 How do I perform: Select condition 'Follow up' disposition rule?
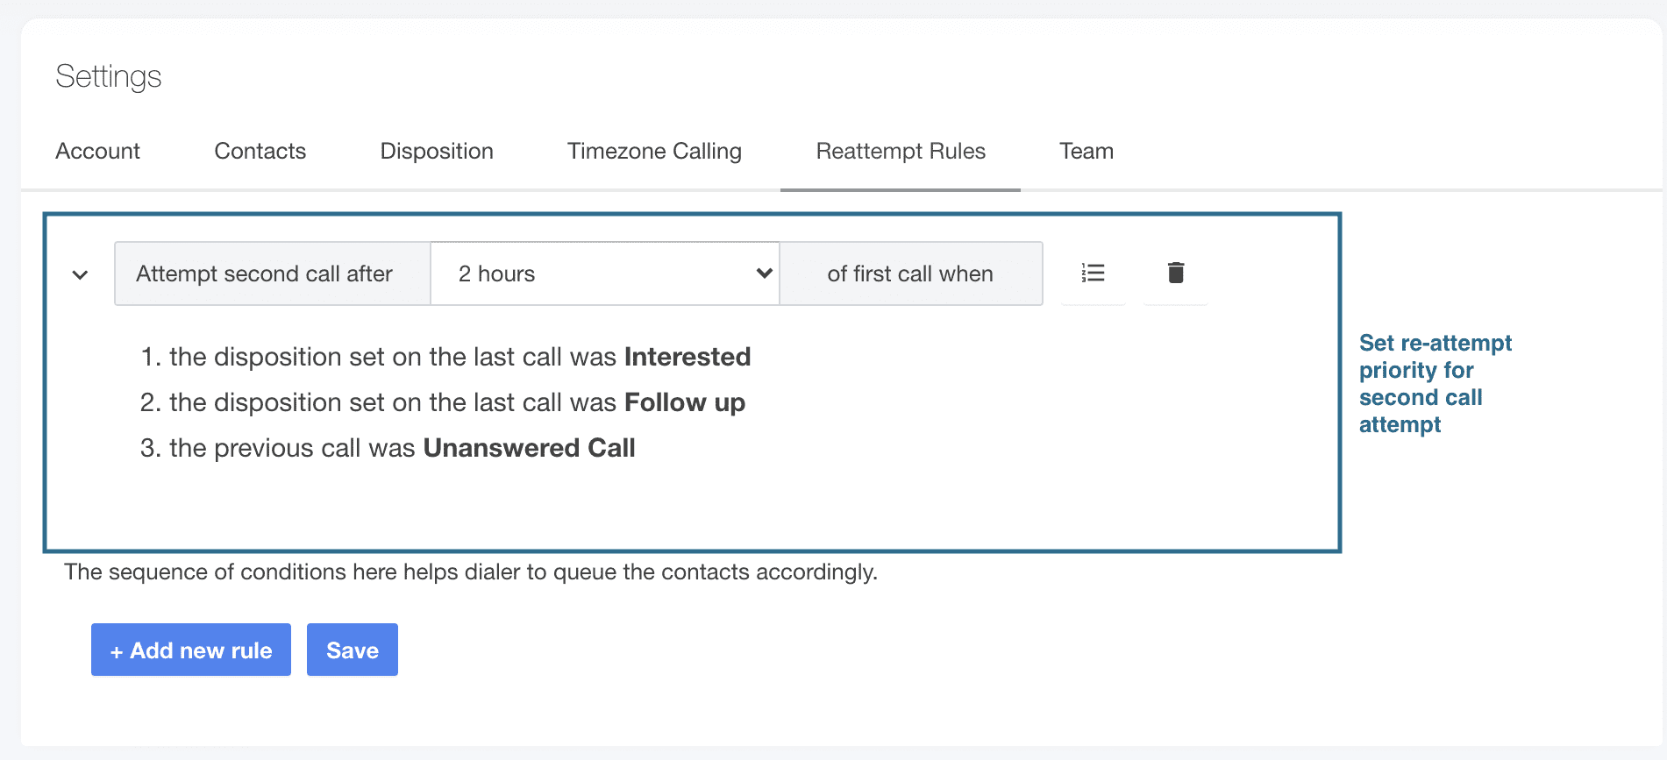pos(443,402)
